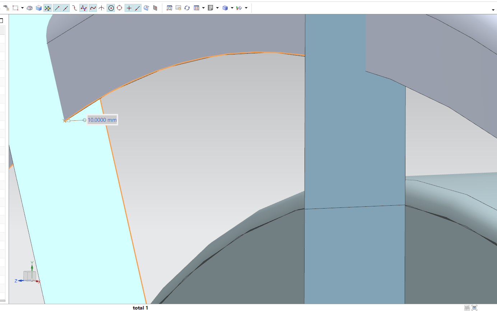This screenshot has height=311, width=497.
Task: Select the rotate view icon
Action: [187, 8]
